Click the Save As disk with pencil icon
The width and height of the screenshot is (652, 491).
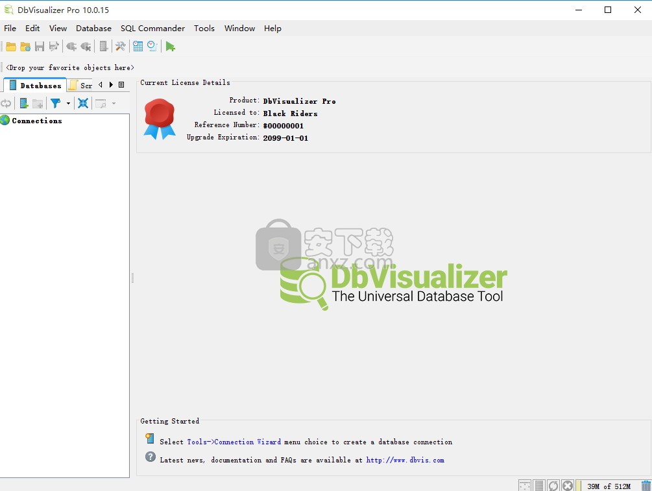pos(54,47)
